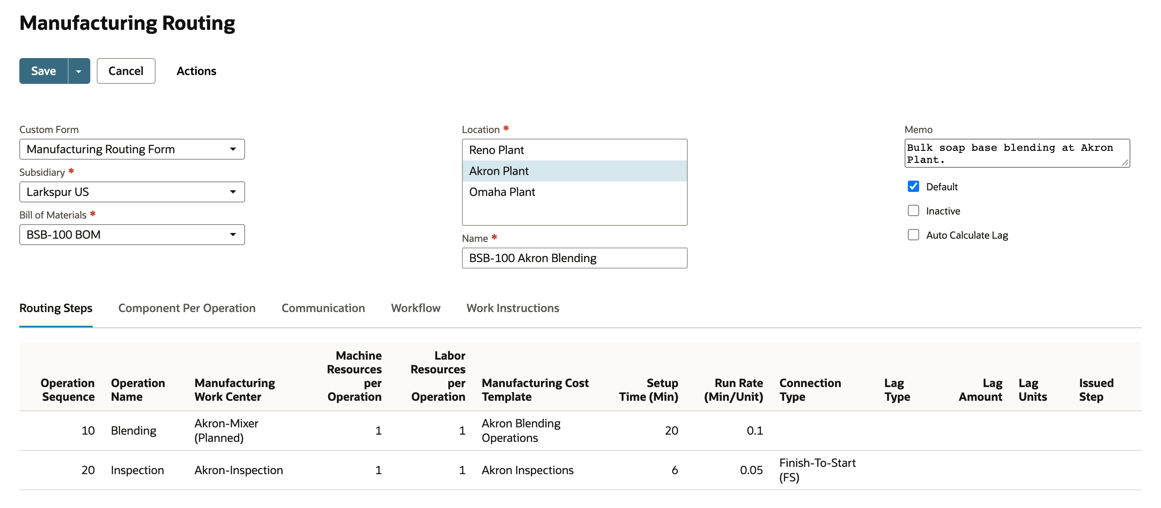Image resolution: width=1161 pixels, height=508 pixels.
Task: Open the Communication tab
Action: [323, 308]
